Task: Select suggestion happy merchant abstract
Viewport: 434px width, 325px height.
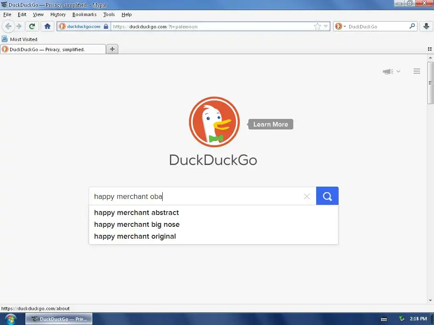Action: tap(214, 212)
